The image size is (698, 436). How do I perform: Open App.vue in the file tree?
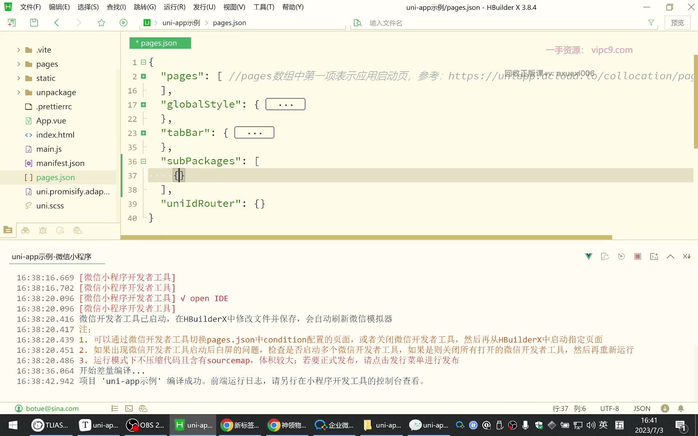[x=51, y=121]
